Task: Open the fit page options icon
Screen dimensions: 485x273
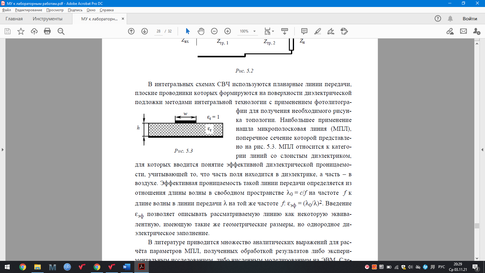Action: pyautogui.click(x=269, y=31)
